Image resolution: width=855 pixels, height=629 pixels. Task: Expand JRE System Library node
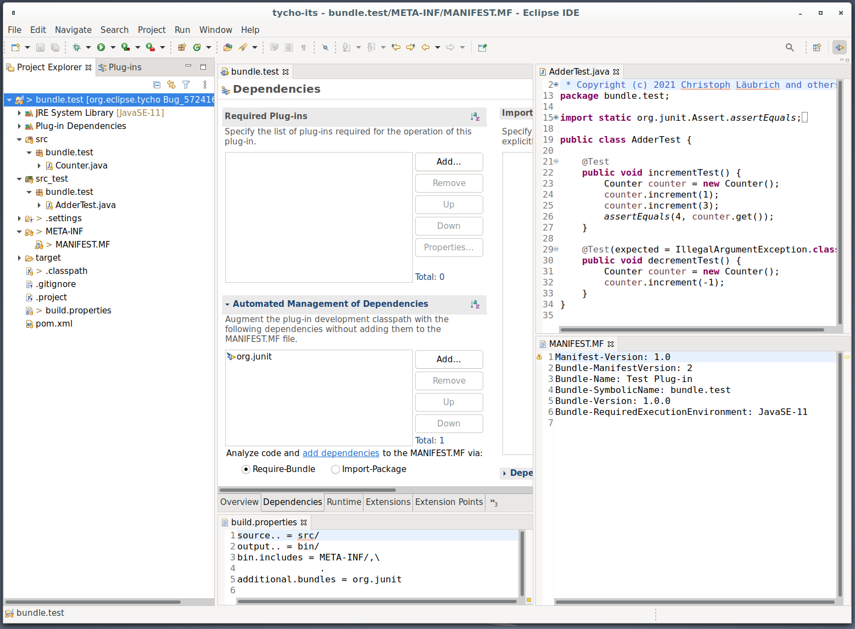(19, 113)
